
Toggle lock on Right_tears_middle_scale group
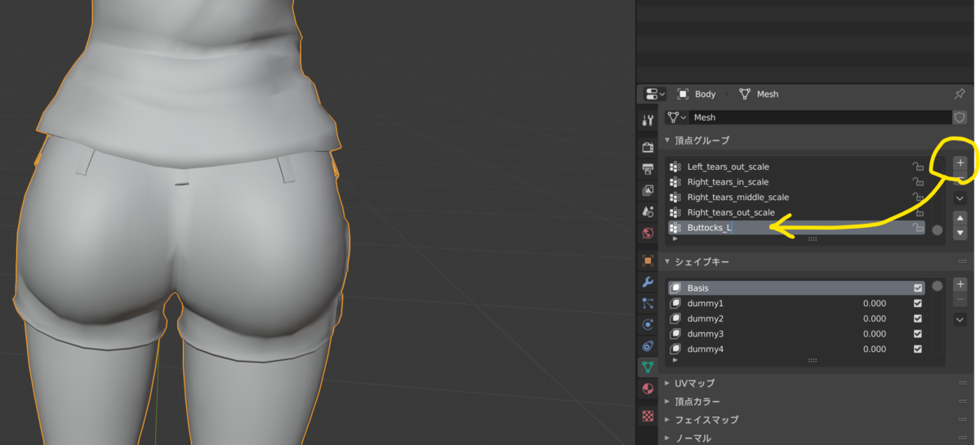(918, 197)
